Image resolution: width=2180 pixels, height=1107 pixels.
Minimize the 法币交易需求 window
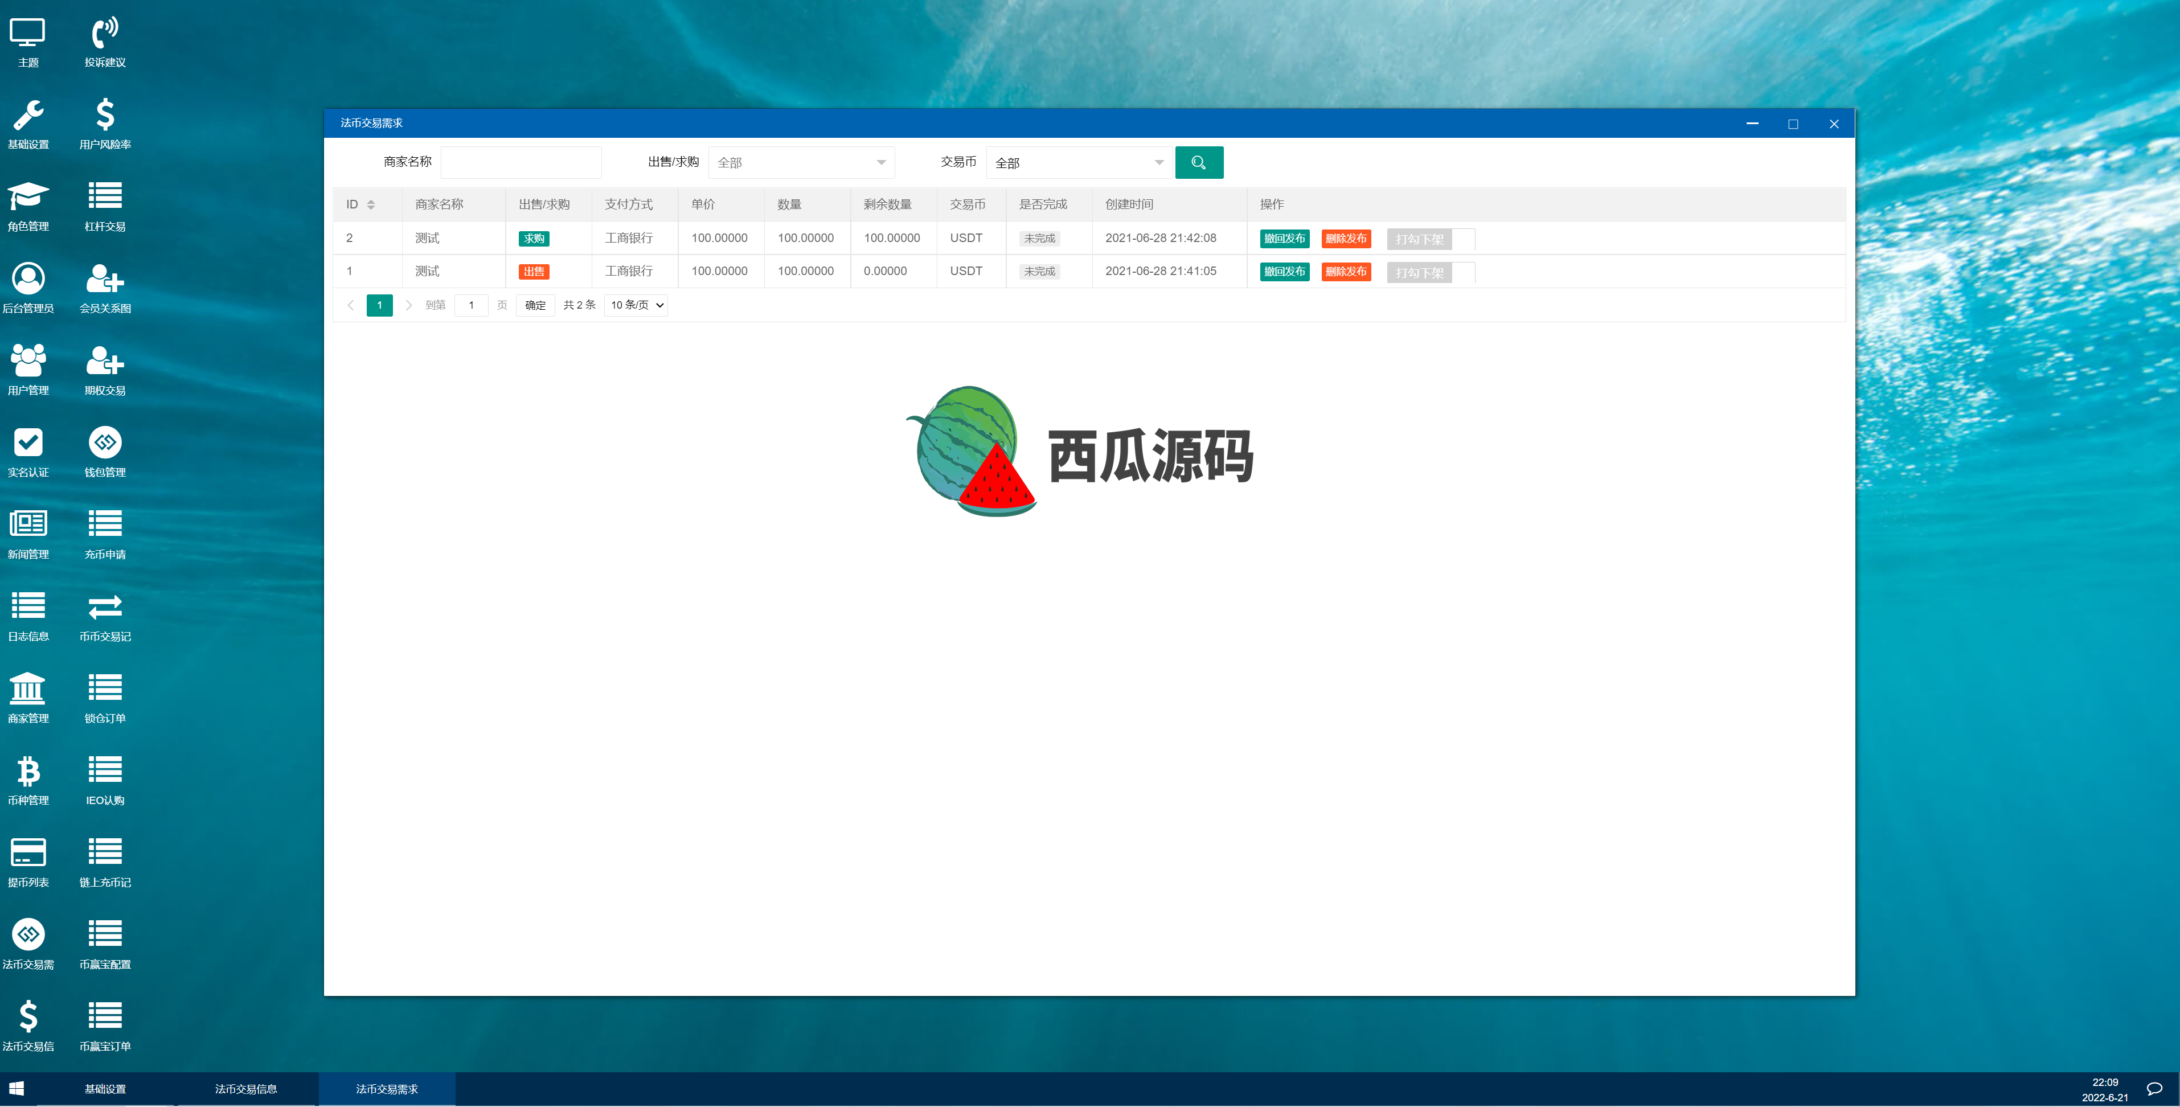click(x=1752, y=124)
